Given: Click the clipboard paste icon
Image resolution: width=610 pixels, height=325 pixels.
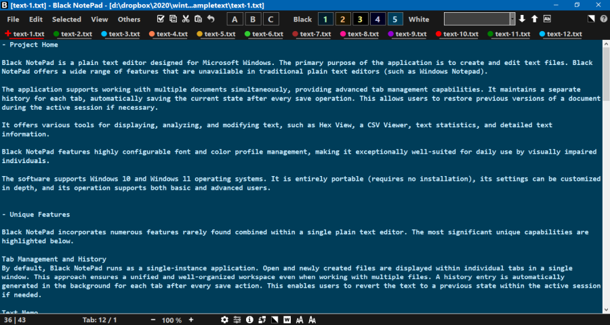Looking at the screenshot, I should coord(198,19).
